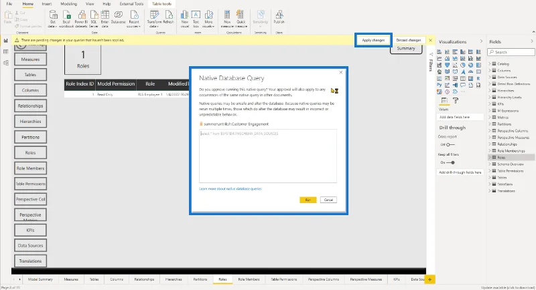
Task: Add a new page with plus button
Action: (x=429, y=279)
